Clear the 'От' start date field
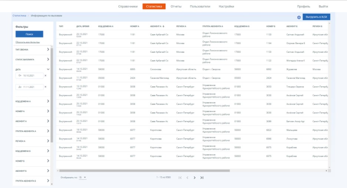The height and width of the screenshot is (188, 347). pyautogui.click(x=45, y=75)
